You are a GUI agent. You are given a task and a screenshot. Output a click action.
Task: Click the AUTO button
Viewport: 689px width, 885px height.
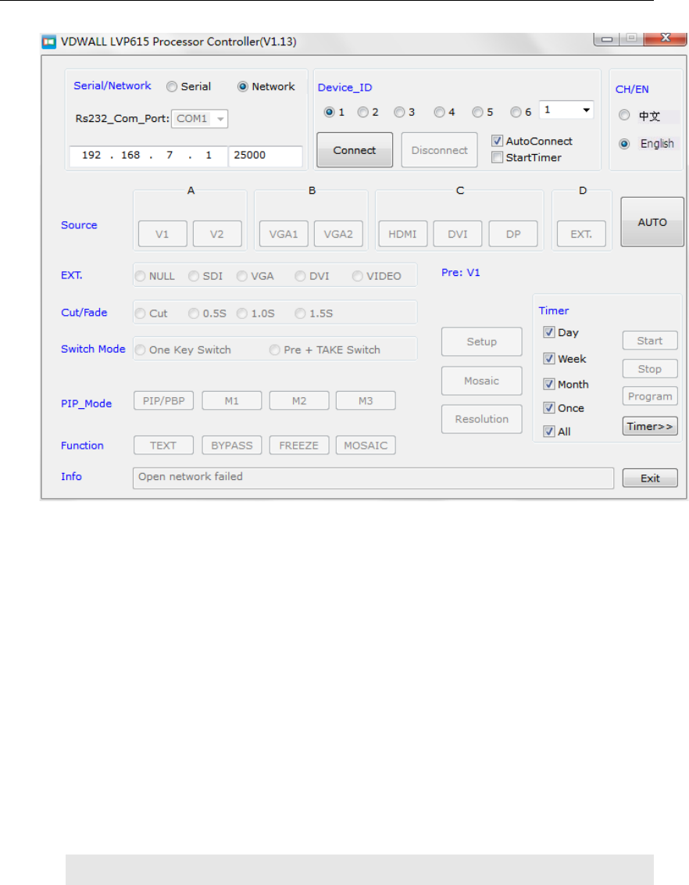pyautogui.click(x=652, y=222)
